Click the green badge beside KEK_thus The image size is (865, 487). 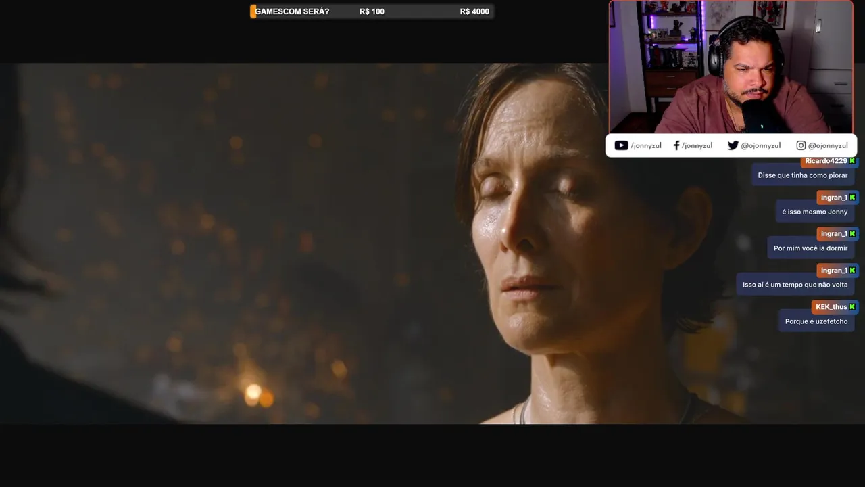(x=852, y=307)
